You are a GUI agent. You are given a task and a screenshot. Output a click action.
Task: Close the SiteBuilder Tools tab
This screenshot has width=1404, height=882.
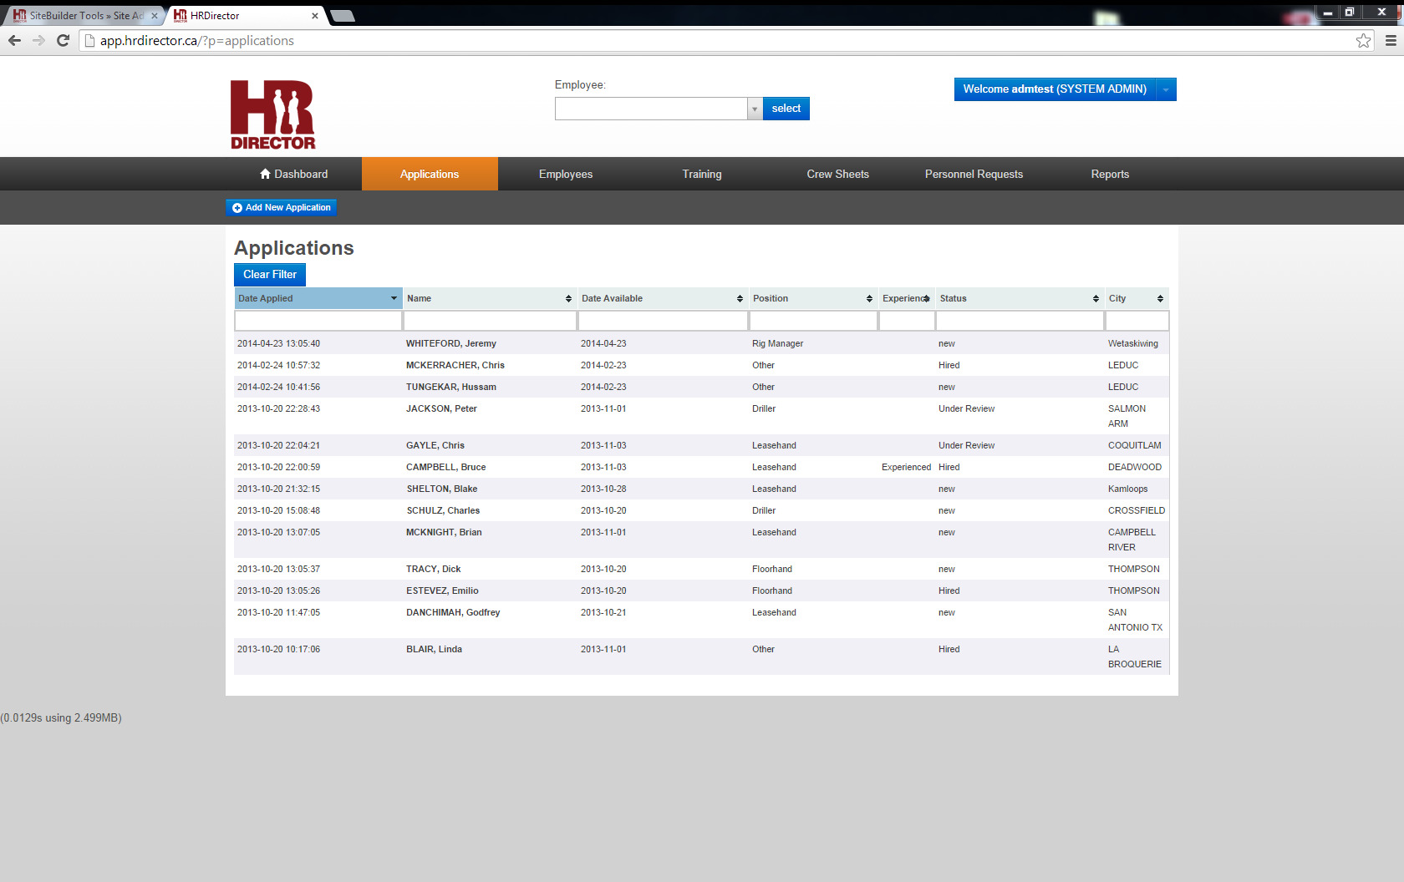[x=154, y=15]
